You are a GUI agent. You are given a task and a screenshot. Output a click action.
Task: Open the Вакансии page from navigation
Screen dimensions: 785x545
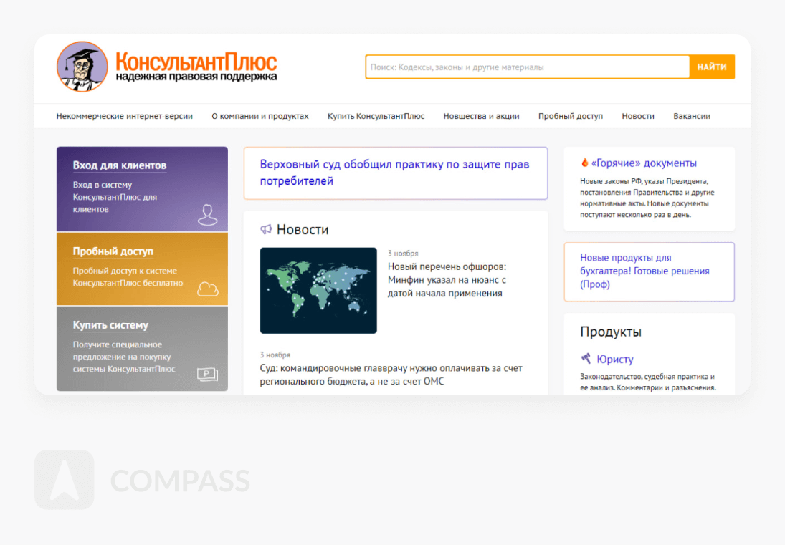coord(692,116)
